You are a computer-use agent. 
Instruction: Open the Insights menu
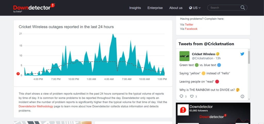pyautogui.click(x=135, y=8)
